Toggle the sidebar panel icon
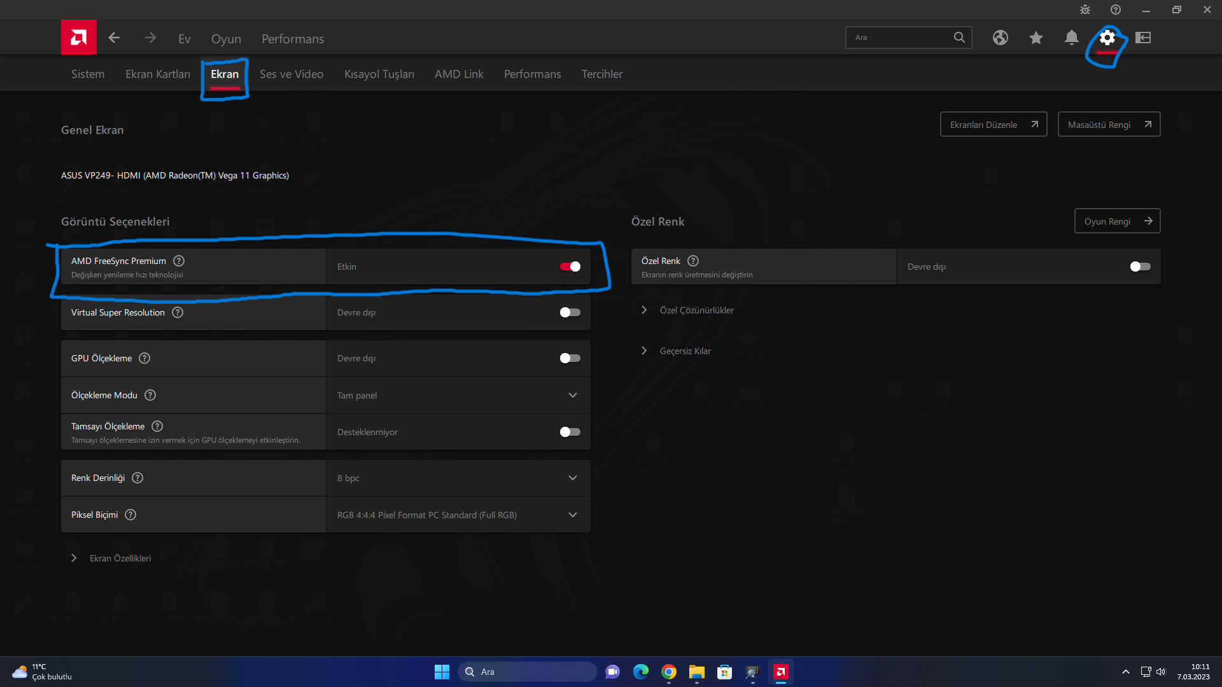 pos(1143,38)
